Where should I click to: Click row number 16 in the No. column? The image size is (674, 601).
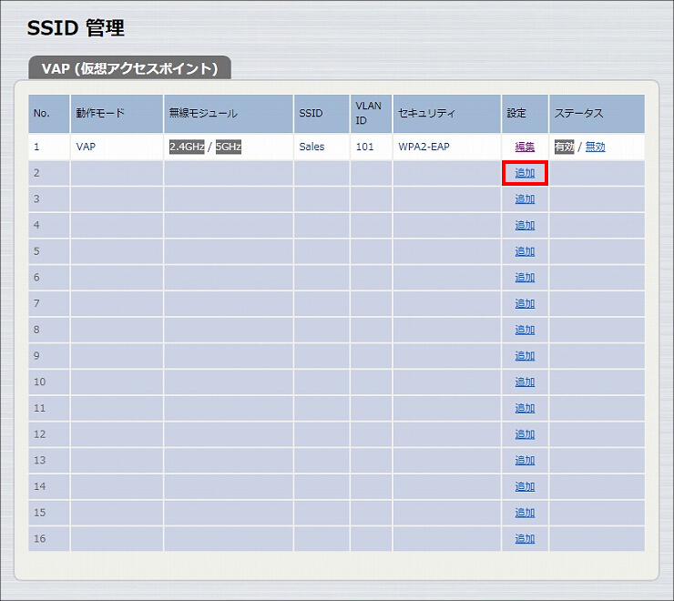point(39,539)
